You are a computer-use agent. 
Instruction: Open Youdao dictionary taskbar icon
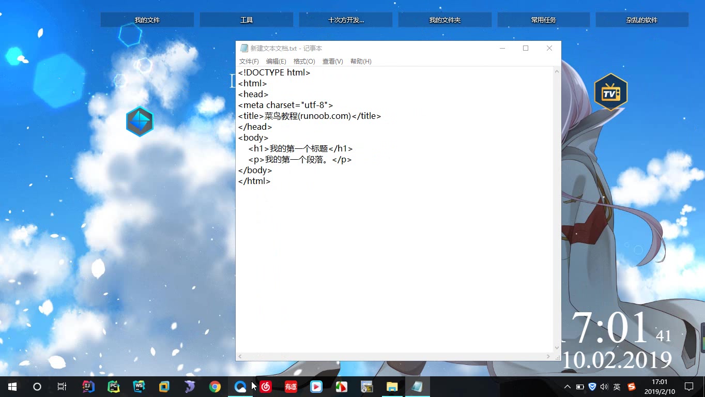pyautogui.click(x=291, y=387)
